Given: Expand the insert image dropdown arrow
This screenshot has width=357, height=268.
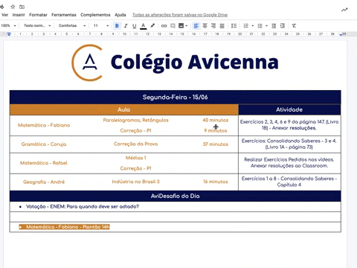Looking at the screenshot, I should [187, 26].
